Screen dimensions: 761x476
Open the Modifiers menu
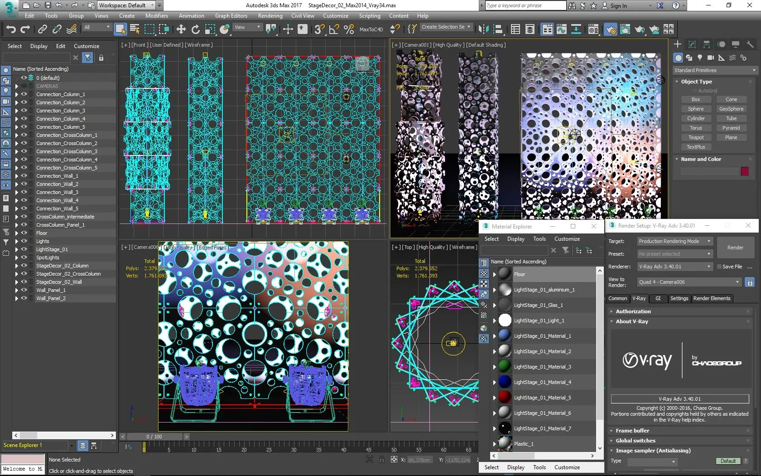pyautogui.click(x=156, y=16)
